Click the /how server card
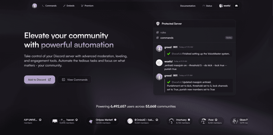Image resolution: width=273 pixels, height=135 pixels. tap(211, 121)
